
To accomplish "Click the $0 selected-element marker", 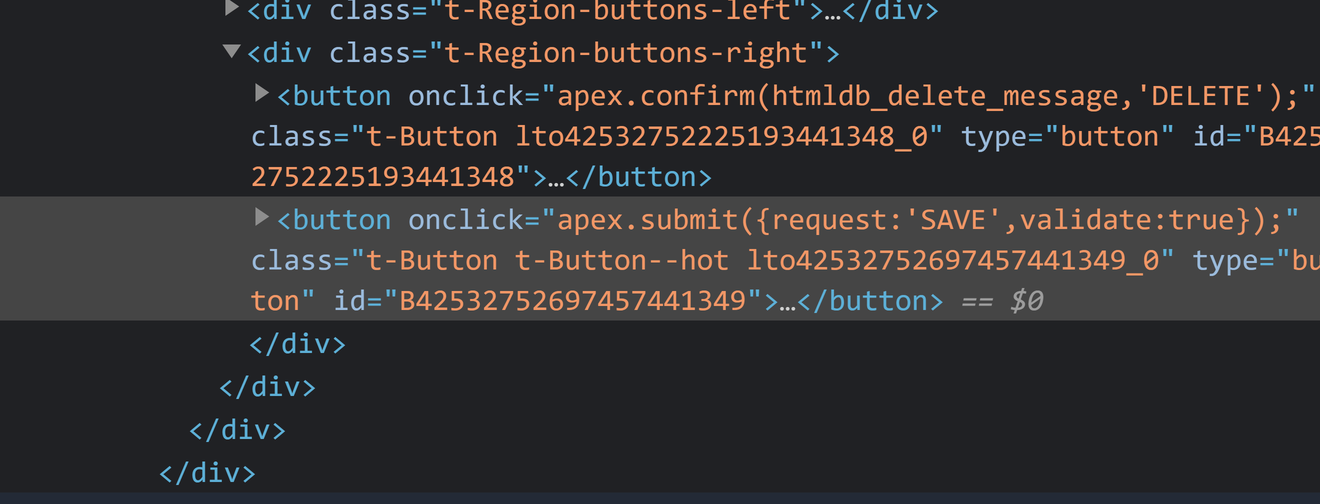I will tap(1026, 301).
